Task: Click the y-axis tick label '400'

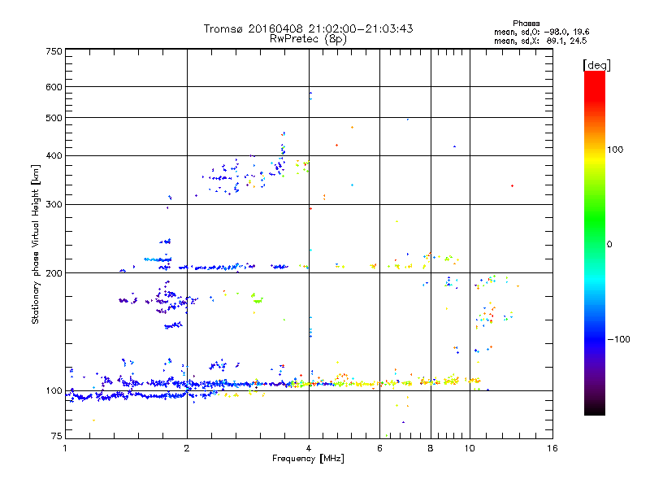Action: pos(54,155)
